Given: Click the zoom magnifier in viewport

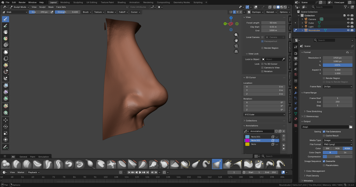Looking at the screenshot, I should pyautogui.click(x=236, y=35).
